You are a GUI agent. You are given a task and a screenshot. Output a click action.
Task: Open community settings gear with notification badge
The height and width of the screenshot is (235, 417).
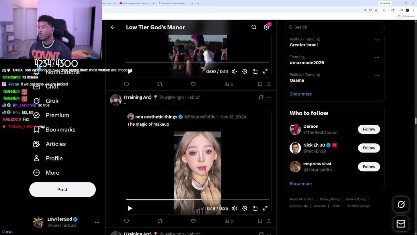267,27
